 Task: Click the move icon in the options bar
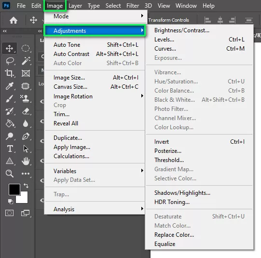(x=33, y=20)
